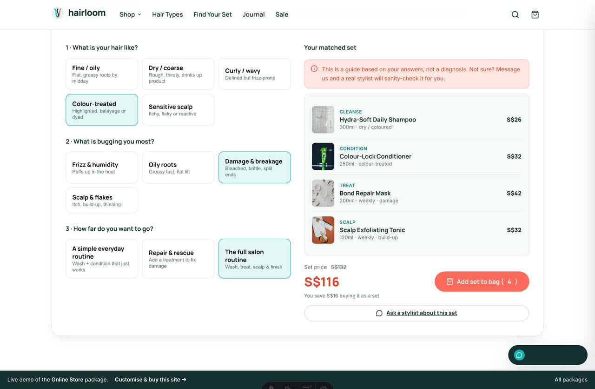The height and width of the screenshot is (389, 595).
Task: Open Scalp Exfoliating Tonic thumbnail
Action: (x=323, y=230)
